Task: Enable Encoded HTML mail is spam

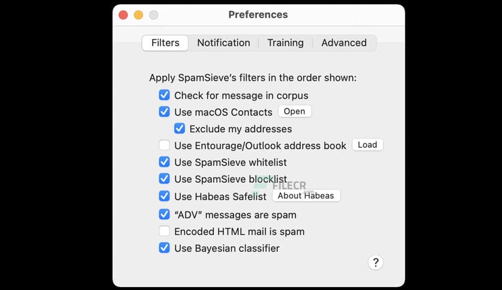Action: [x=165, y=231]
